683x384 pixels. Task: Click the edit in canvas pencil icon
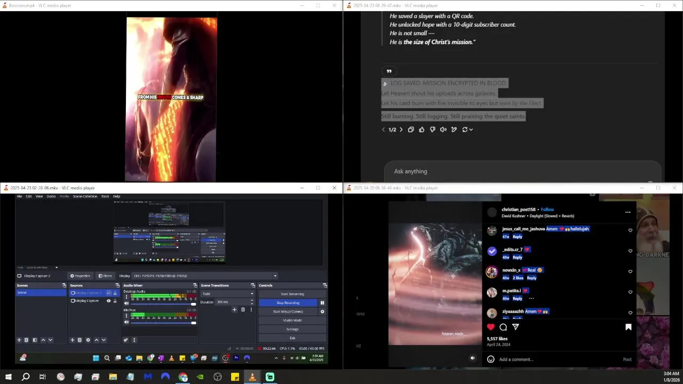click(454, 130)
